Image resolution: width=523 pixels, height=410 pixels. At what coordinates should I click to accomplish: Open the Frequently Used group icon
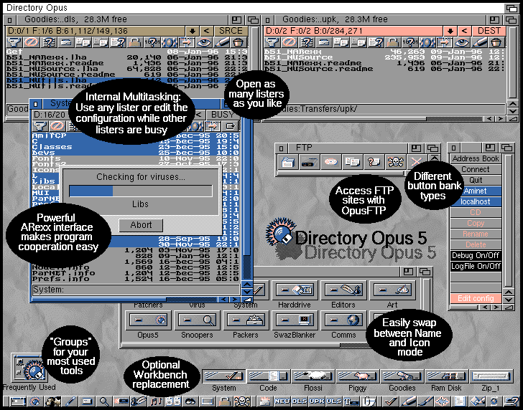(x=29, y=368)
